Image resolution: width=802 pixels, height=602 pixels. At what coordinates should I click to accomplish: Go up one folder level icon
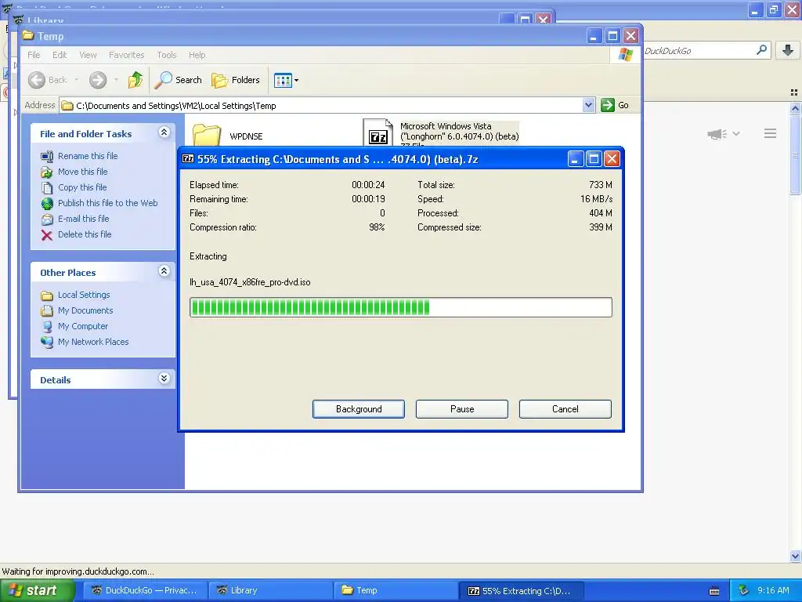[135, 80]
